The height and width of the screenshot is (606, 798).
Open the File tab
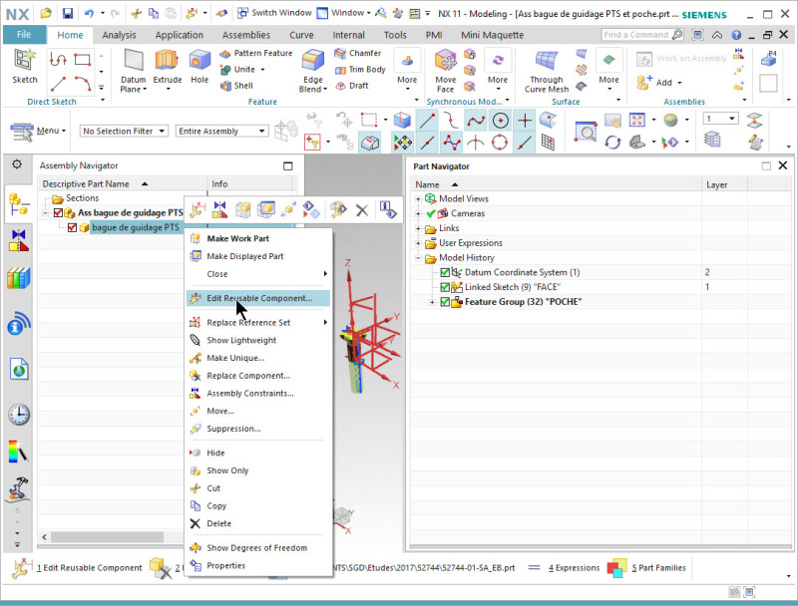[24, 35]
